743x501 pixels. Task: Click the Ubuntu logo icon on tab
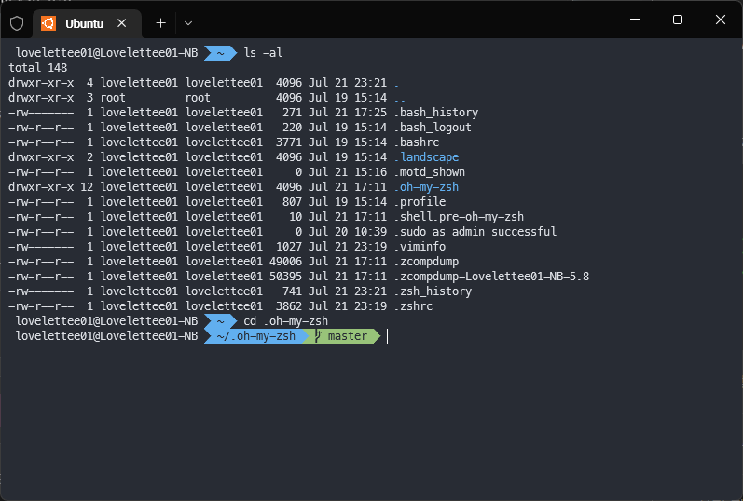(x=48, y=23)
